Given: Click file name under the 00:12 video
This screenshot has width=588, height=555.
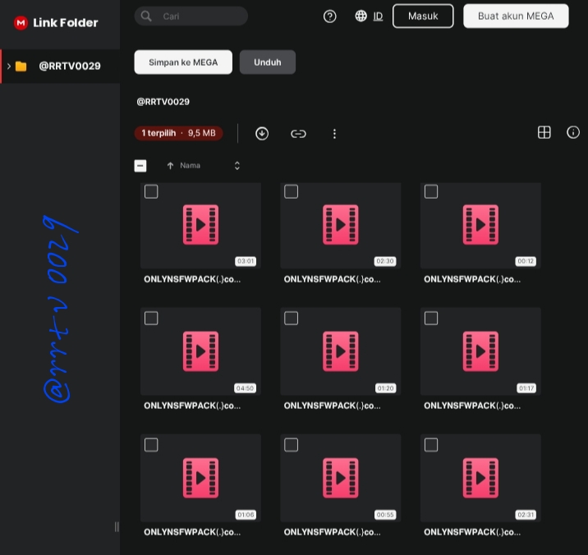Looking at the screenshot, I should (x=472, y=279).
